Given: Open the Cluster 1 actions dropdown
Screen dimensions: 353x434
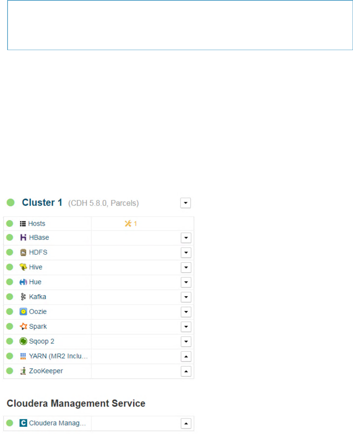Looking at the screenshot, I should pos(186,203).
